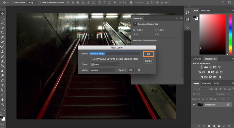The width and height of the screenshot is (234, 128).
Task: Pick a hue on the vertical hue slider
Action: tap(230, 34)
